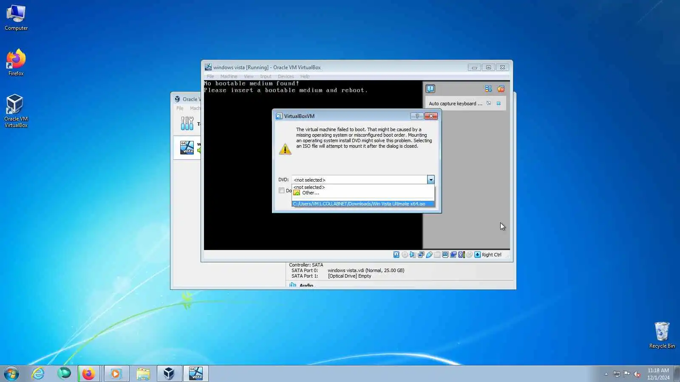Click the optical drive status icon
The height and width of the screenshot is (382, 680).
tap(405, 255)
